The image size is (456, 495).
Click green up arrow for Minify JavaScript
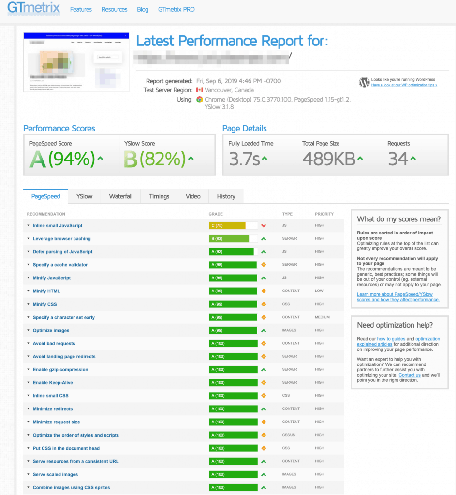point(264,278)
